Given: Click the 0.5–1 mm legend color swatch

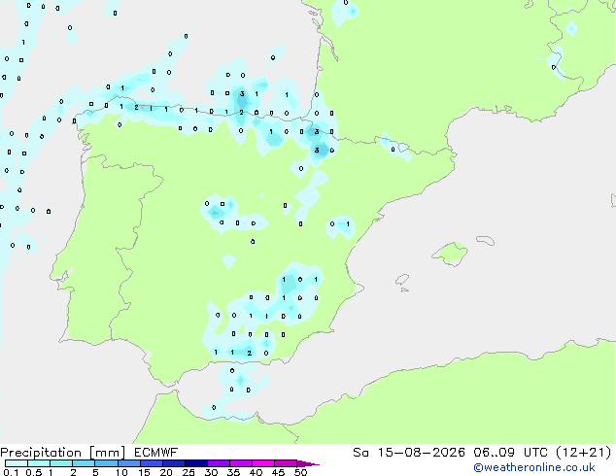Looking at the screenshot, I should 39,463.
